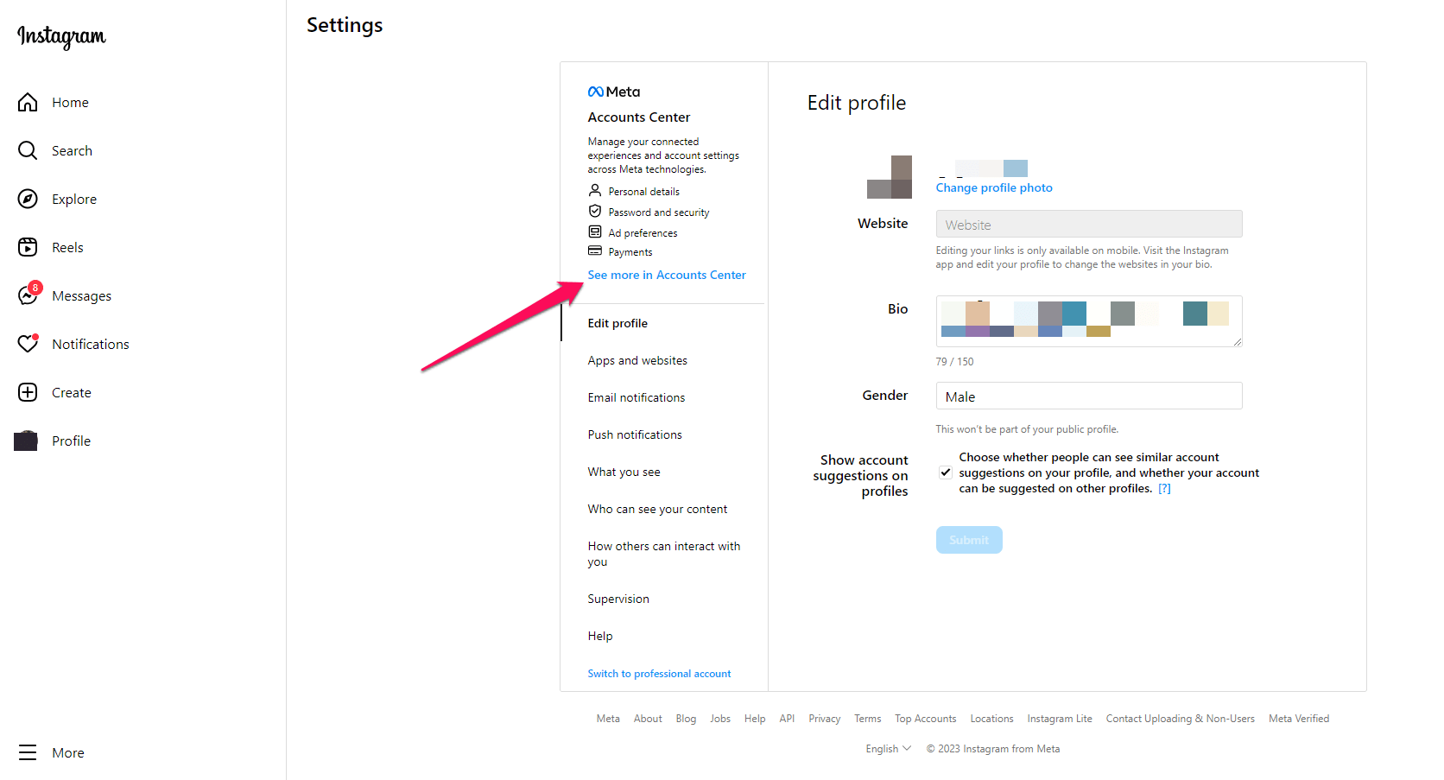This screenshot has height=780, width=1444.
Task: Click inside the Bio text area
Action: [x=1088, y=320]
